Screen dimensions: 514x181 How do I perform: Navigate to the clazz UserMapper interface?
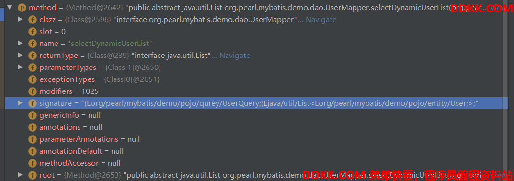pos(321,20)
